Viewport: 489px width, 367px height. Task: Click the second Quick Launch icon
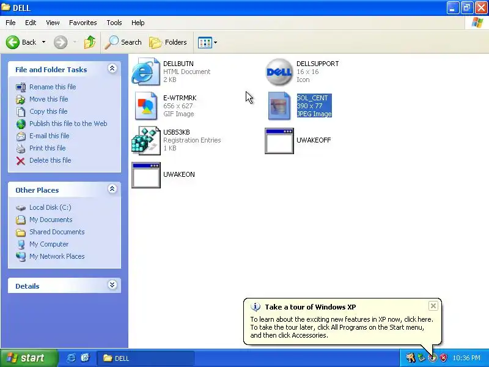pos(85,358)
